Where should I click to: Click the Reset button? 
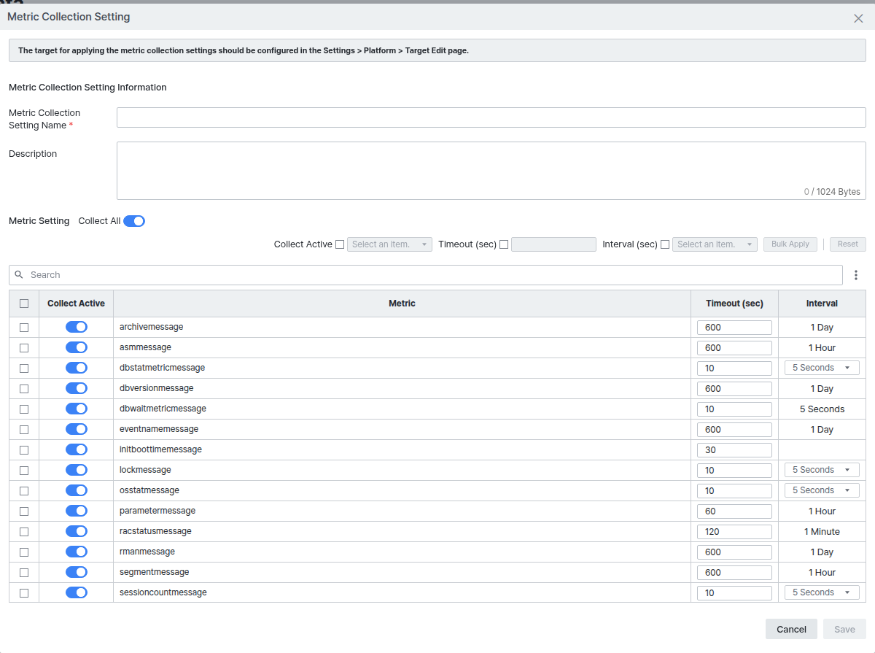point(848,244)
